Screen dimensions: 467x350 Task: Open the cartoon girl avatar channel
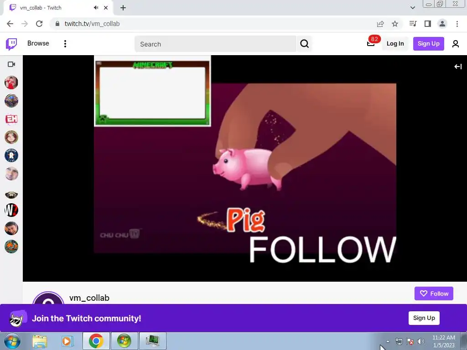(x=11, y=137)
